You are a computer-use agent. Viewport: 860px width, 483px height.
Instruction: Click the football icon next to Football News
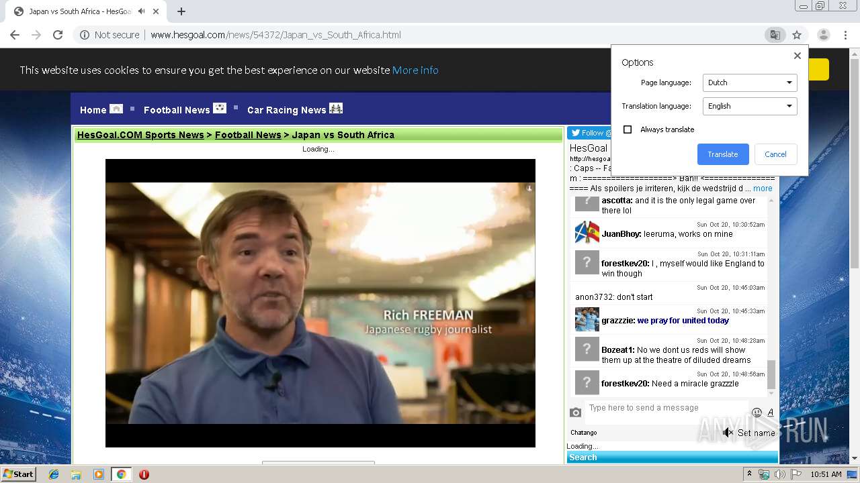220,108
